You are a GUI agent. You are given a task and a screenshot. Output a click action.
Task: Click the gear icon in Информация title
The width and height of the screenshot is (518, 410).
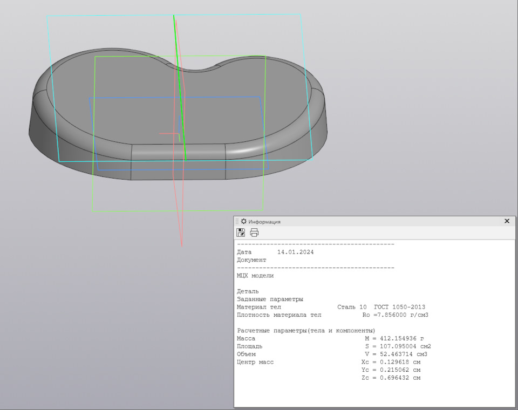pos(244,221)
